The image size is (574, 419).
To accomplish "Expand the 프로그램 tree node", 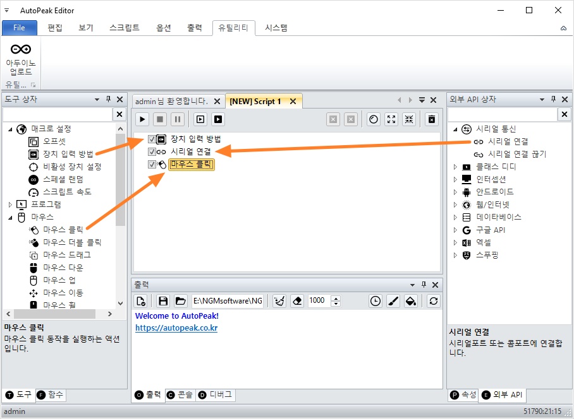I will point(10,204).
